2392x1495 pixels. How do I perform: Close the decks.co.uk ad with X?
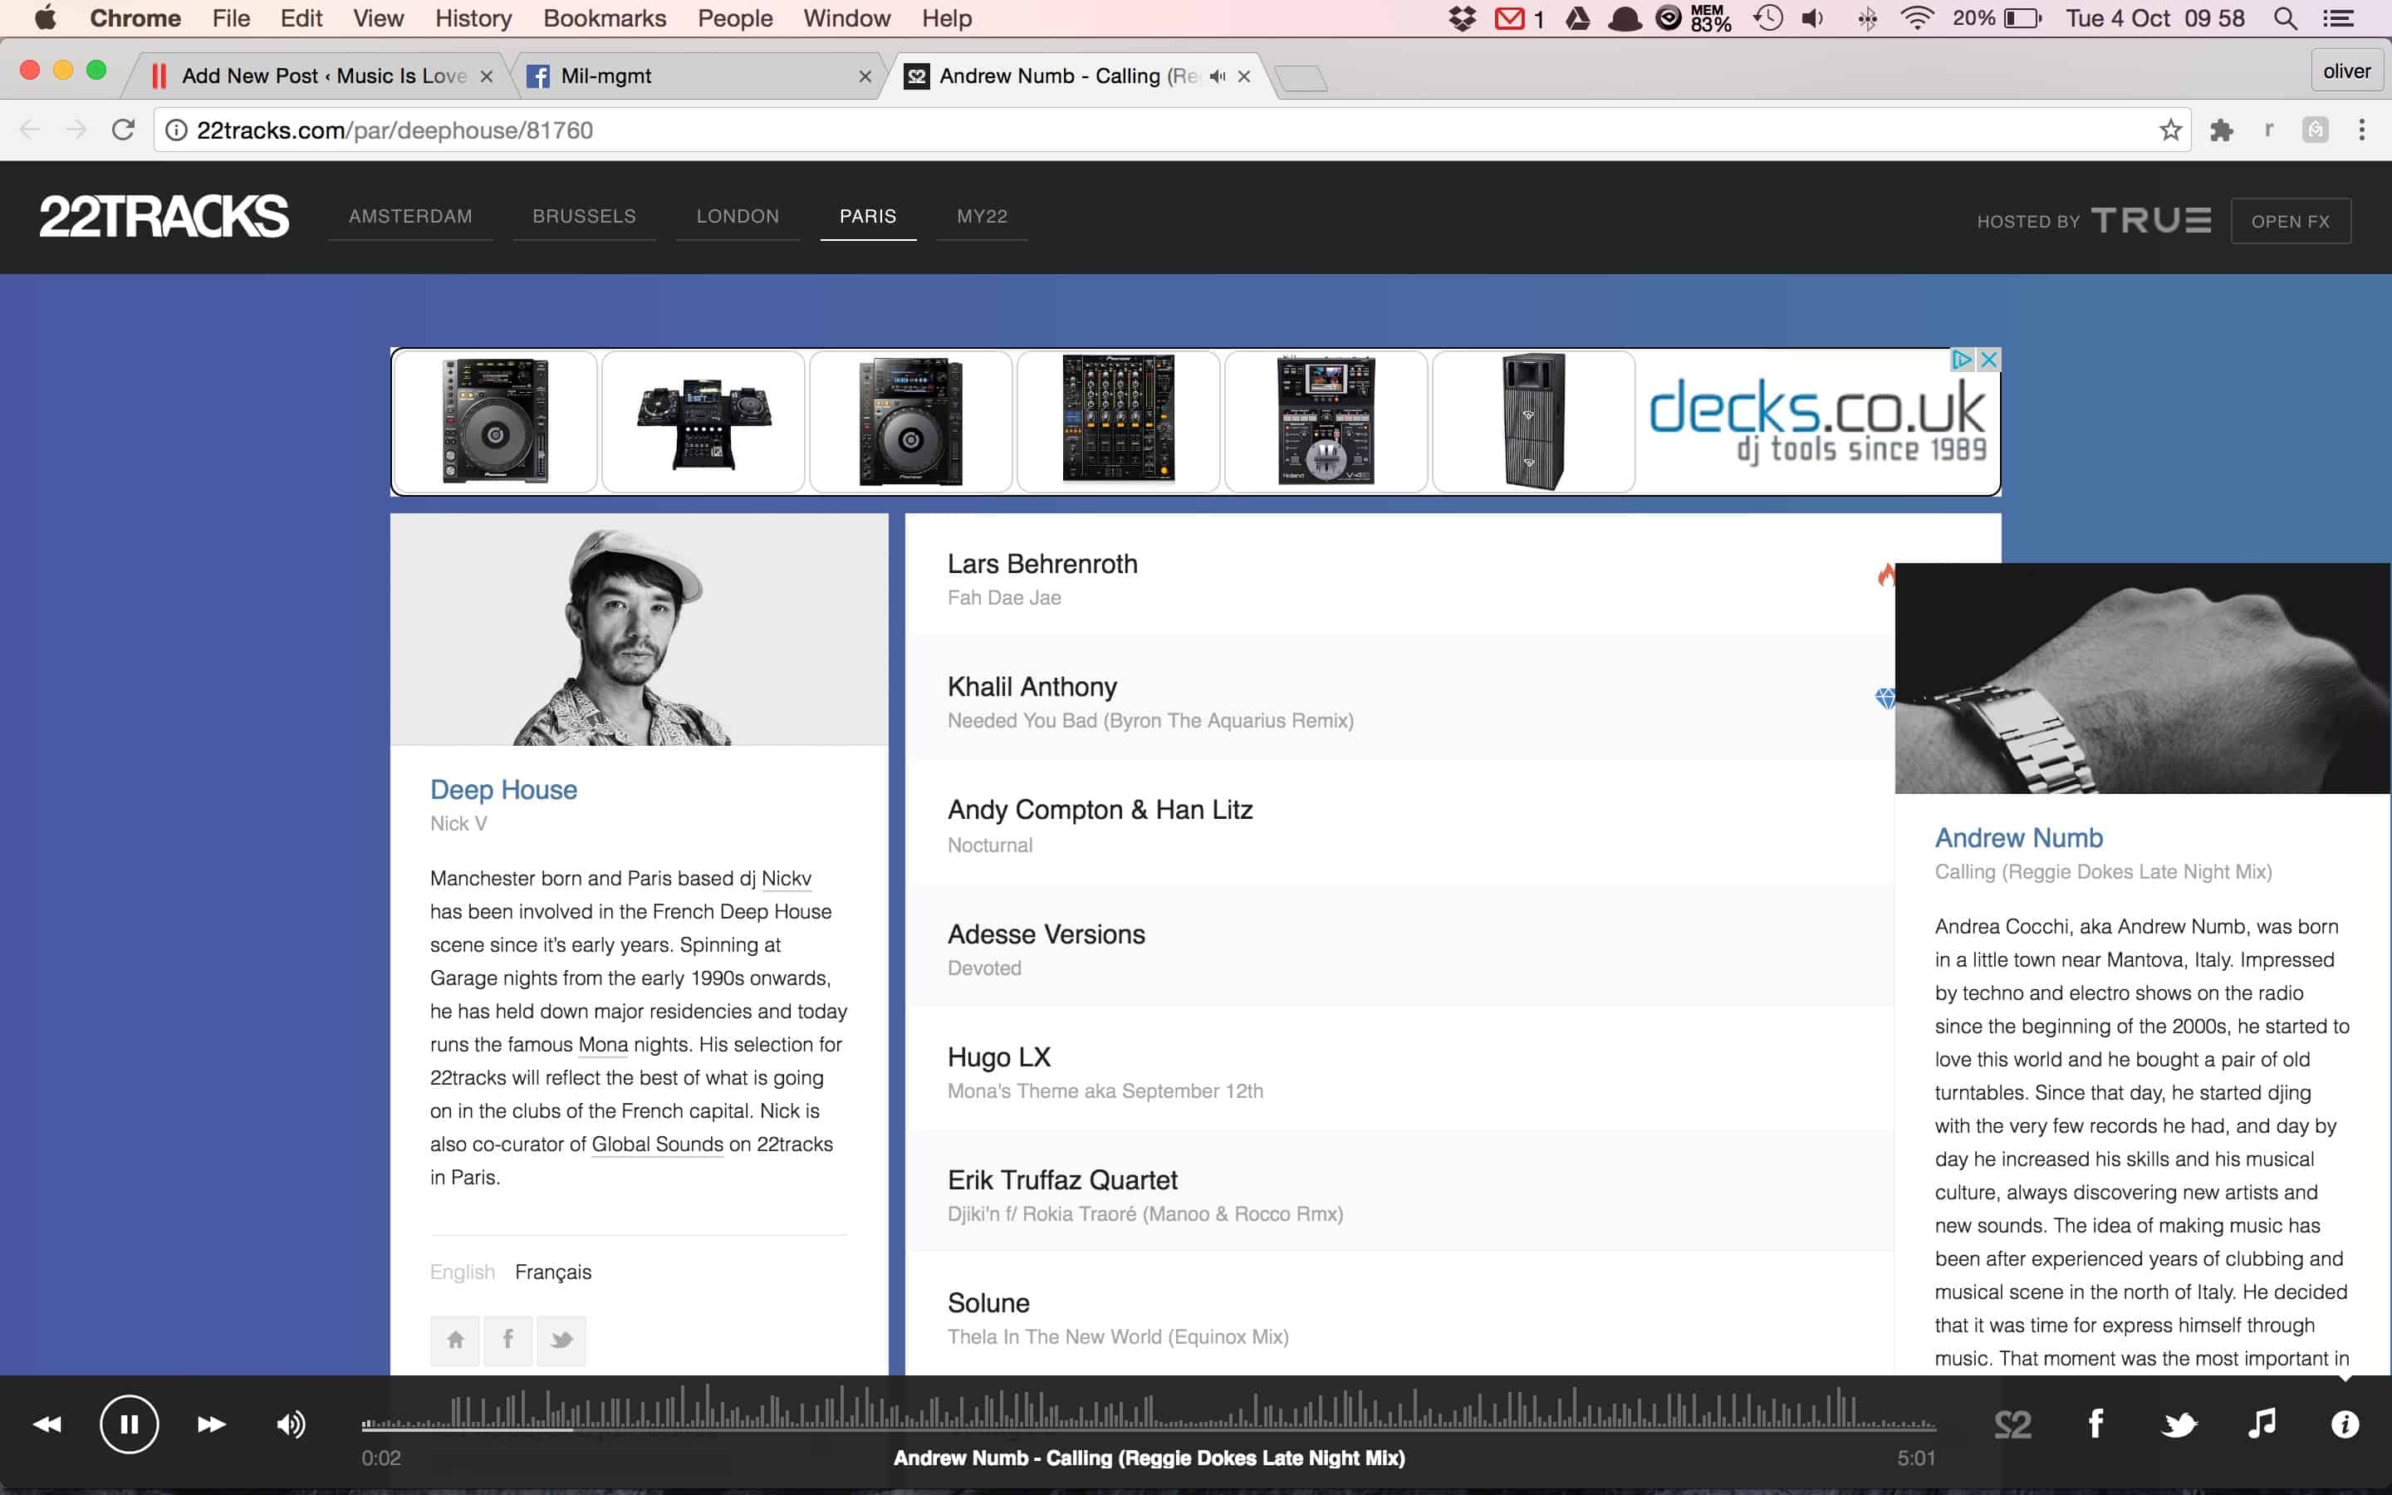click(x=1990, y=359)
